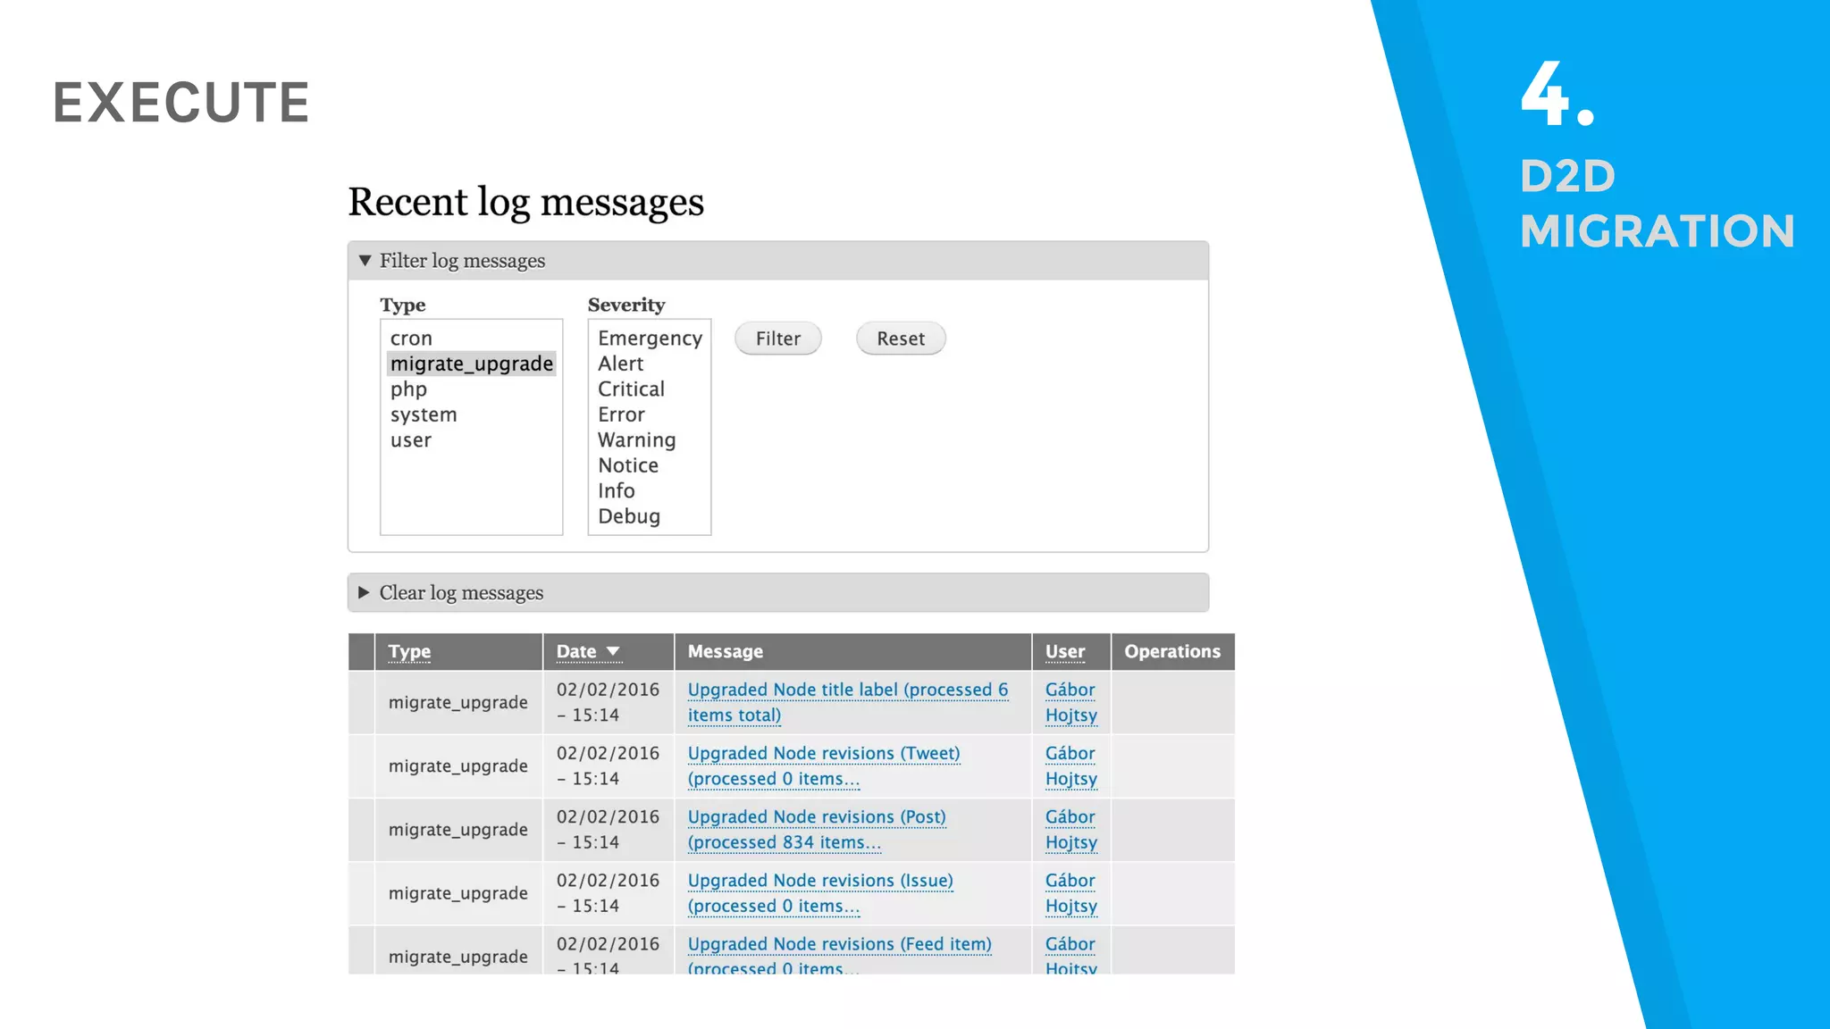The height and width of the screenshot is (1029, 1830).
Task: Select the system type option
Action: coord(423,414)
